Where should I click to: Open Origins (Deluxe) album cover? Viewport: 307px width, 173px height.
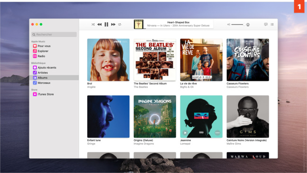tap(154, 117)
